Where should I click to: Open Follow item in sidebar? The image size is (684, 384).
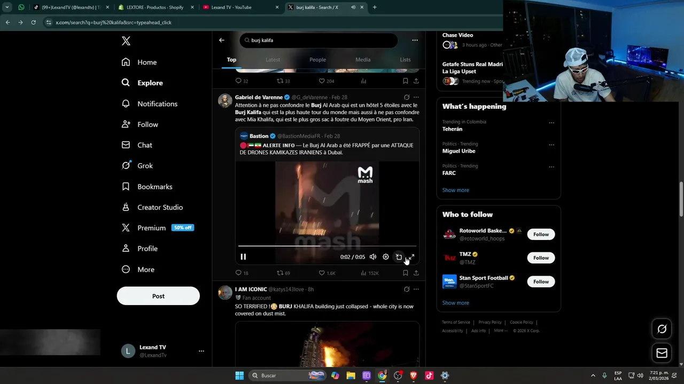pyautogui.click(x=140, y=124)
